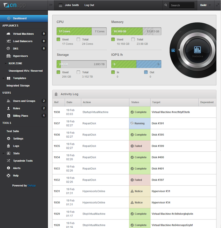Click the Dashboard globe icon
This screenshot has height=228, width=221.
9,18
